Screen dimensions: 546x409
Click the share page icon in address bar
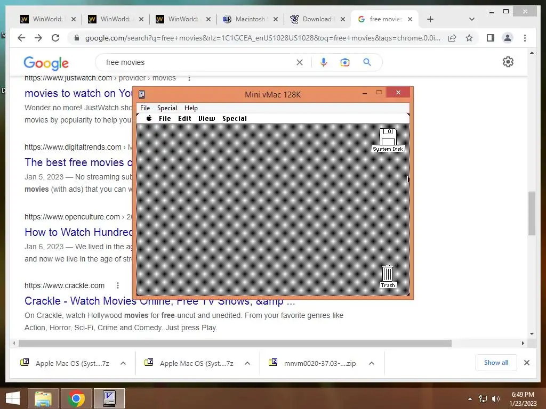pos(452,38)
